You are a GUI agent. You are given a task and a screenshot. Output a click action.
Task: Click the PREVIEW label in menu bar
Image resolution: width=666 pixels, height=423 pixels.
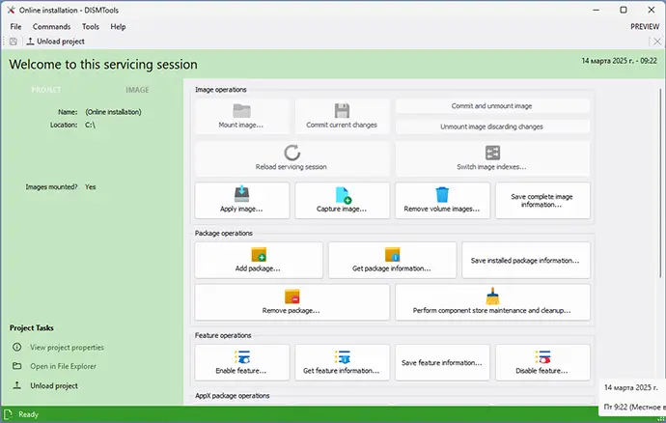point(645,26)
